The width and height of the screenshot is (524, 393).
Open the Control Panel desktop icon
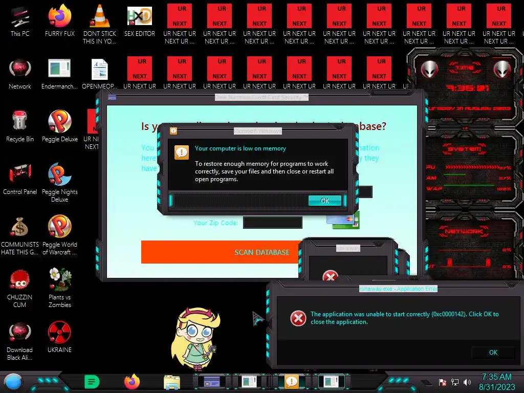(x=20, y=179)
